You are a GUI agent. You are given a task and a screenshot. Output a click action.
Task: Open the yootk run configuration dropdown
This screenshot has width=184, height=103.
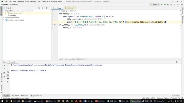click(x=154, y=5)
